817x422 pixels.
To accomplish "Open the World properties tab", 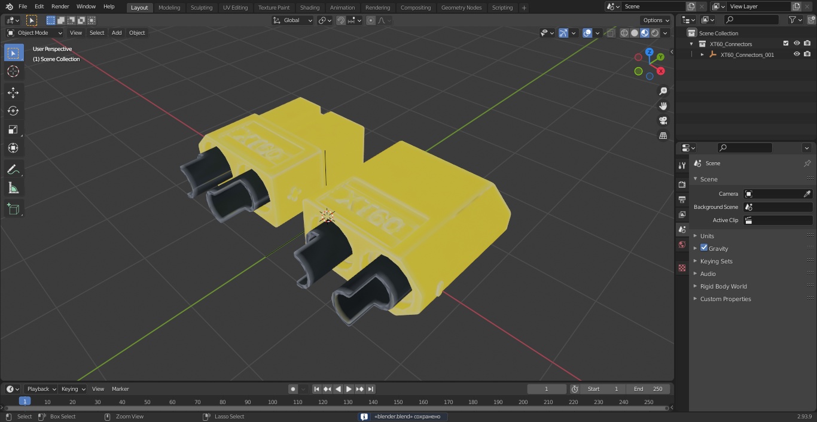I will point(682,245).
